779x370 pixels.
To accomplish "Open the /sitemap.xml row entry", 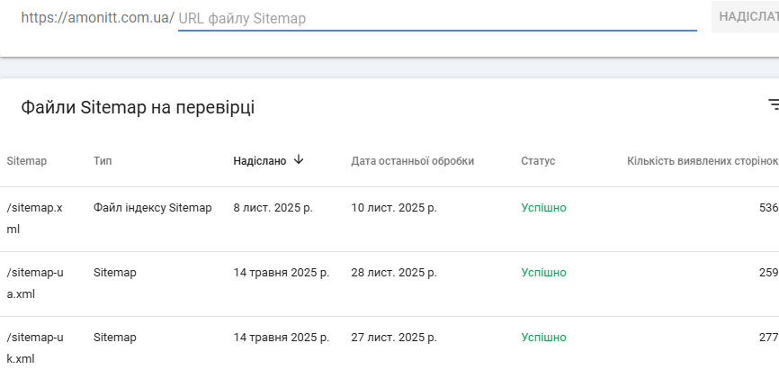I will point(35,218).
